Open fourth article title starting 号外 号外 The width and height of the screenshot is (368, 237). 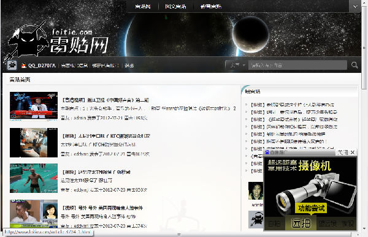click(102, 208)
